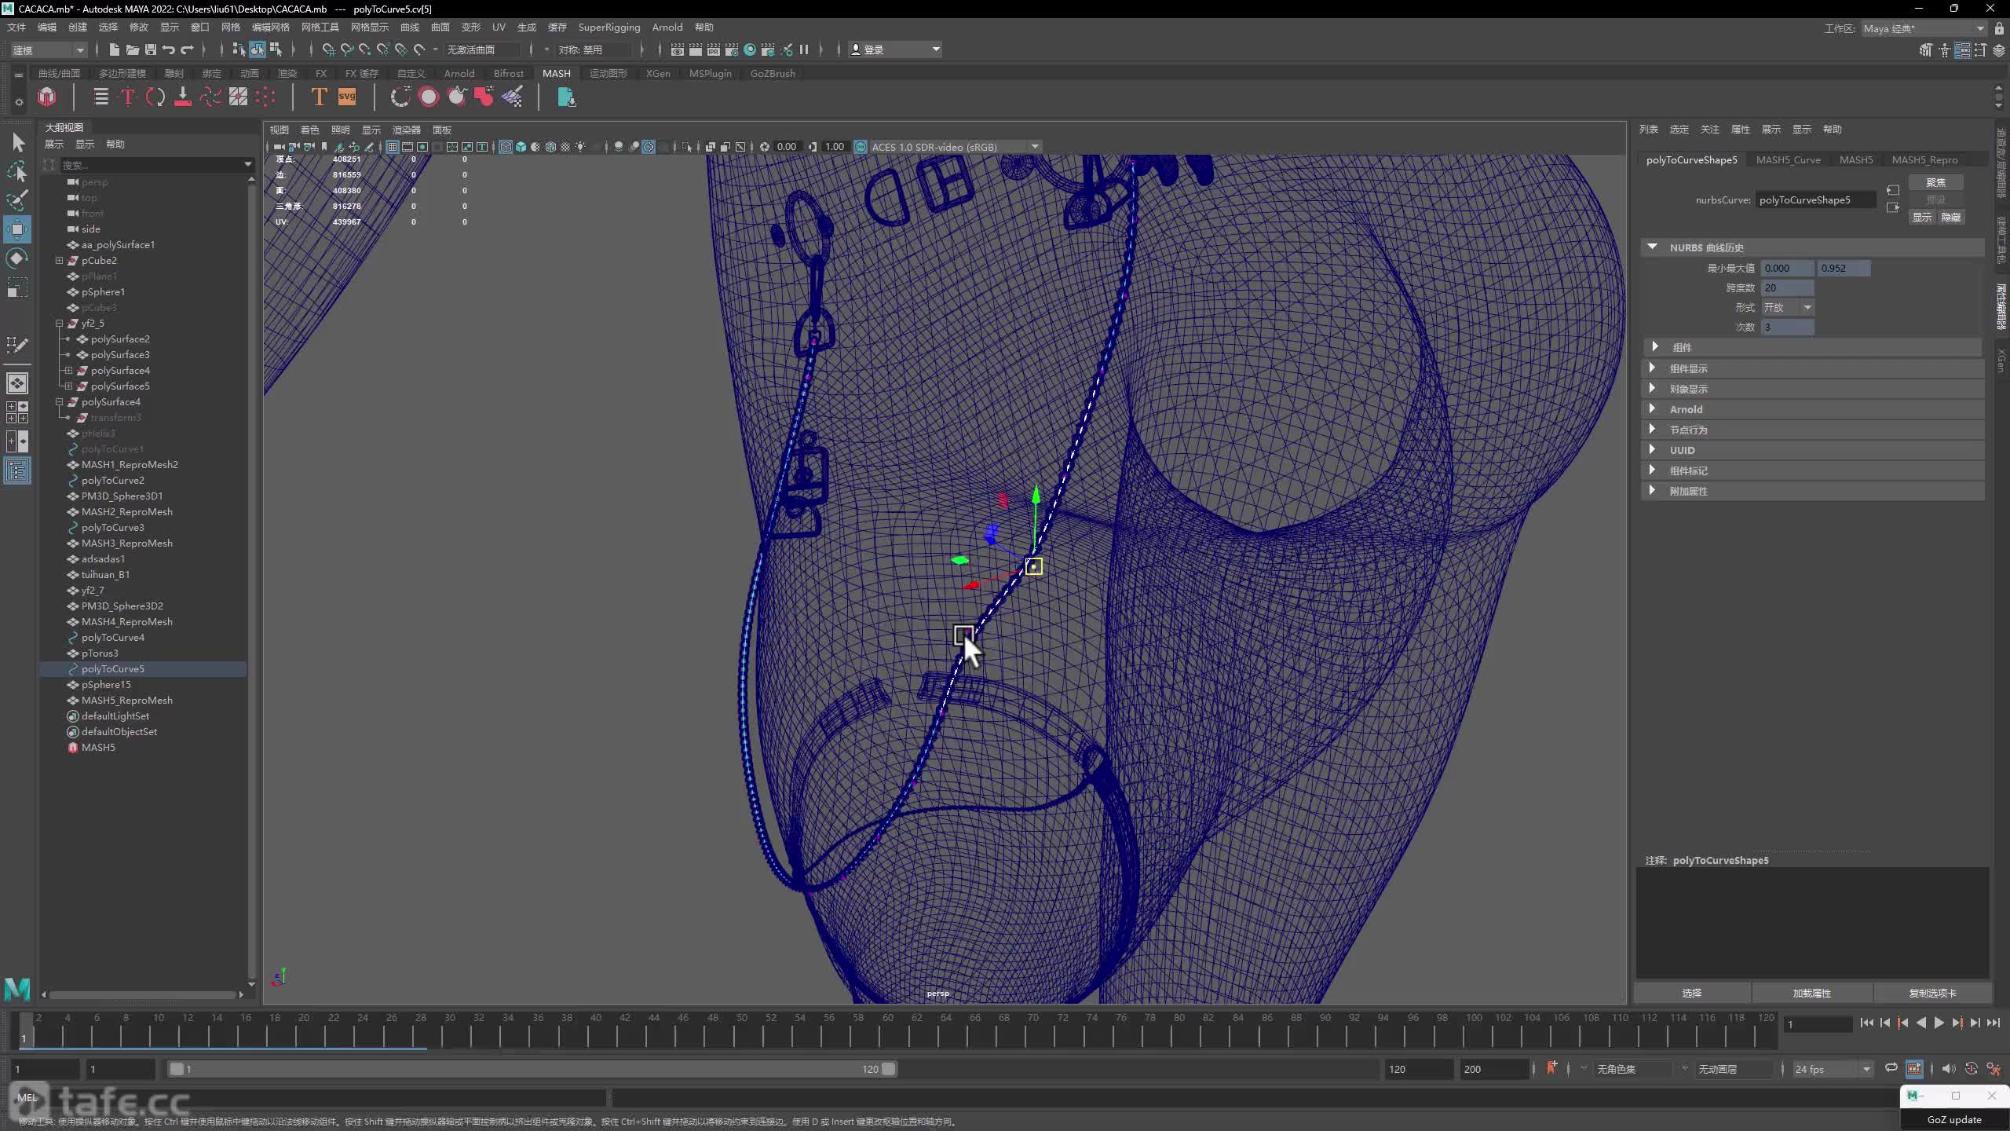Select polyToCurve5 in the outliner

[112, 668]
